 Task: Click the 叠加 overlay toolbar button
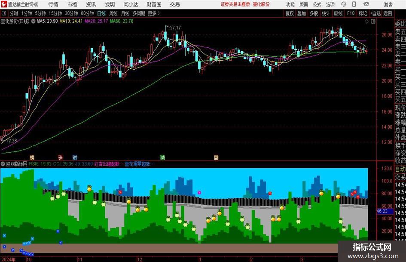point(302,13)
